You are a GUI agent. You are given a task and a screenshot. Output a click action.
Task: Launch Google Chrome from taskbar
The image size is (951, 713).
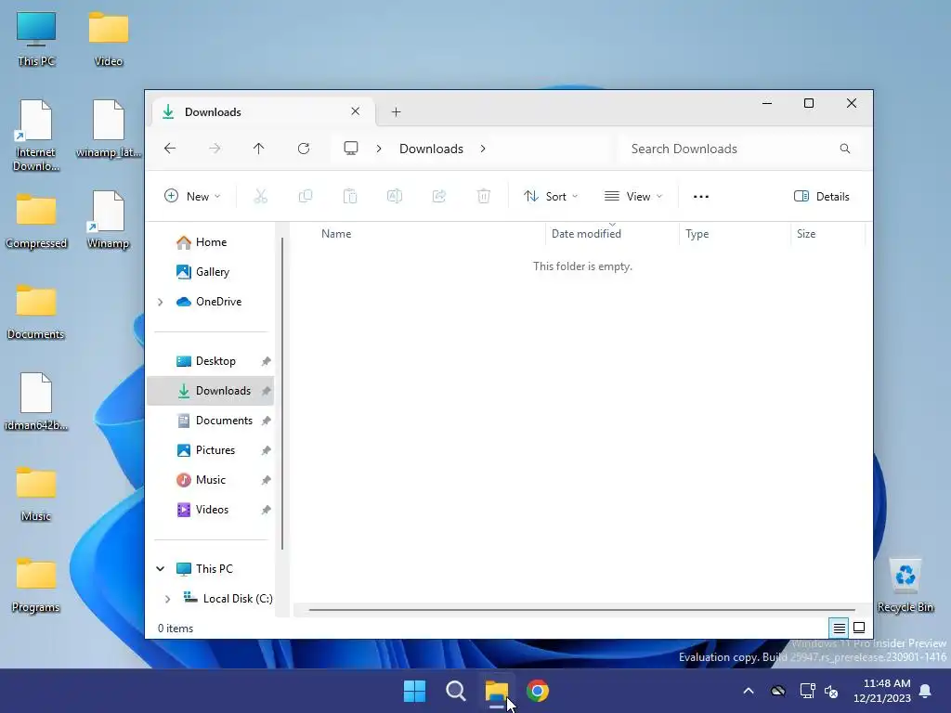click(x=538, y=691)
